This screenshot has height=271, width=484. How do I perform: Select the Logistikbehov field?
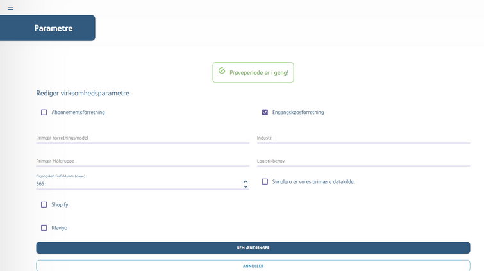363,161
